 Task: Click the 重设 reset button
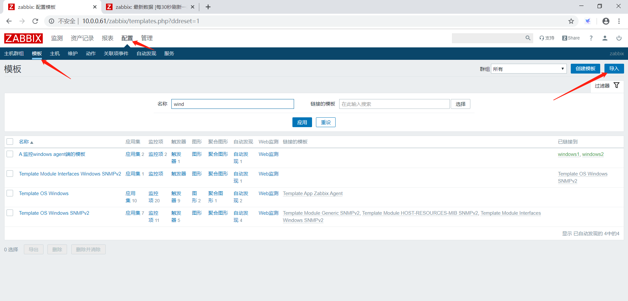[x=326, y=122]
